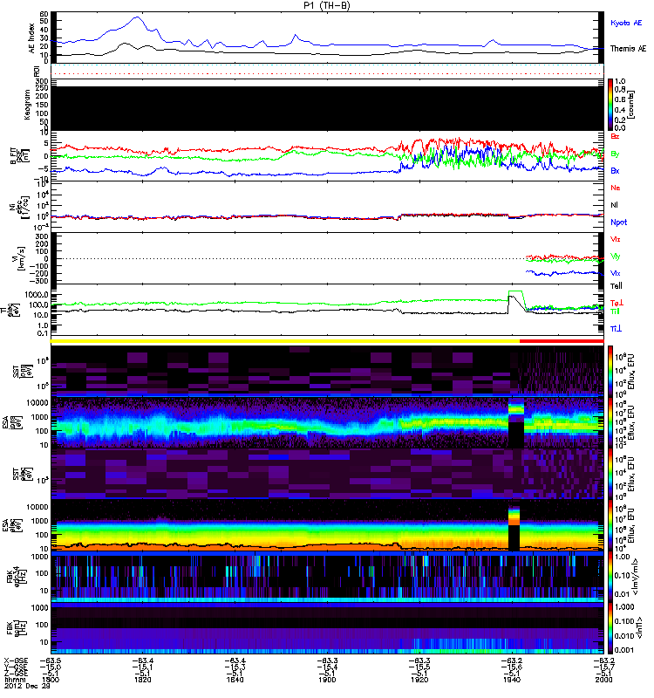This screenshot has height=698, width=654.
Task: Click the green Ti step near 1940
Action: [516, 292]
